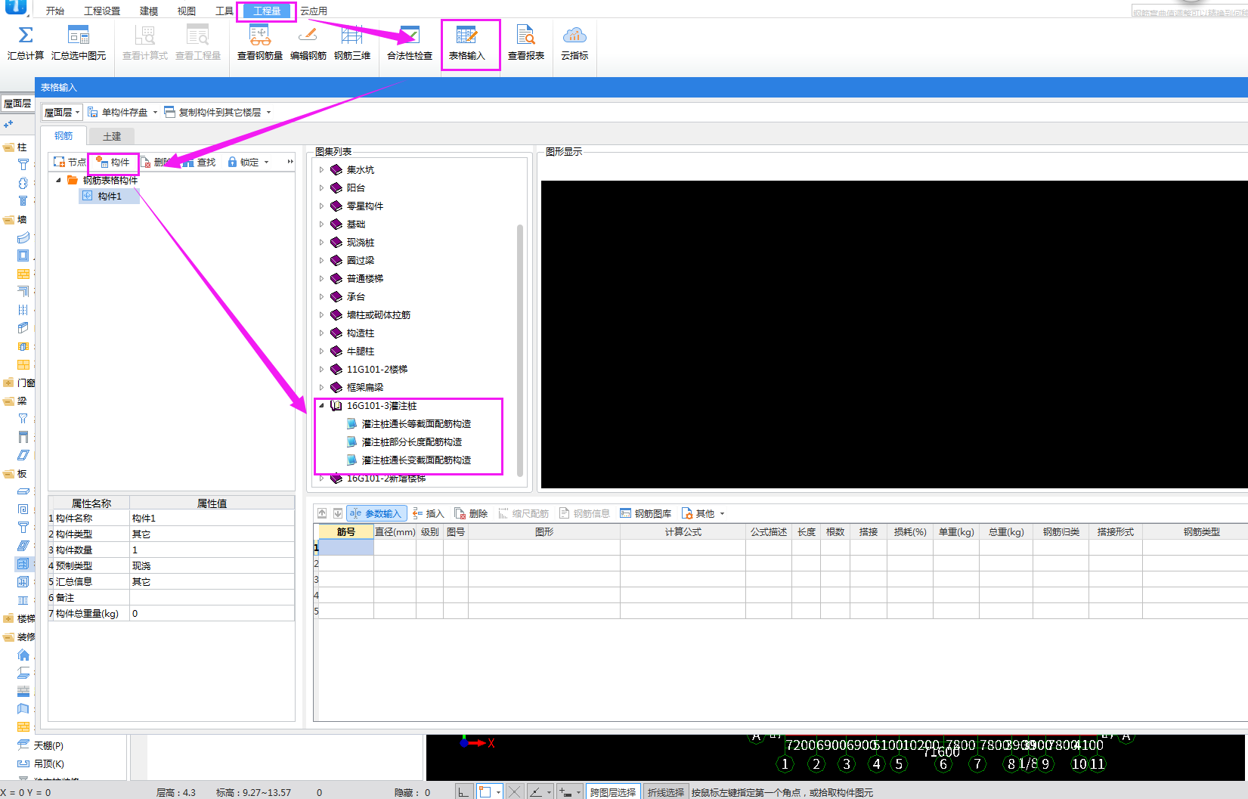The image size is (1248, 799).
Task: Add a 节点 node in component tree
Action: 70,163
